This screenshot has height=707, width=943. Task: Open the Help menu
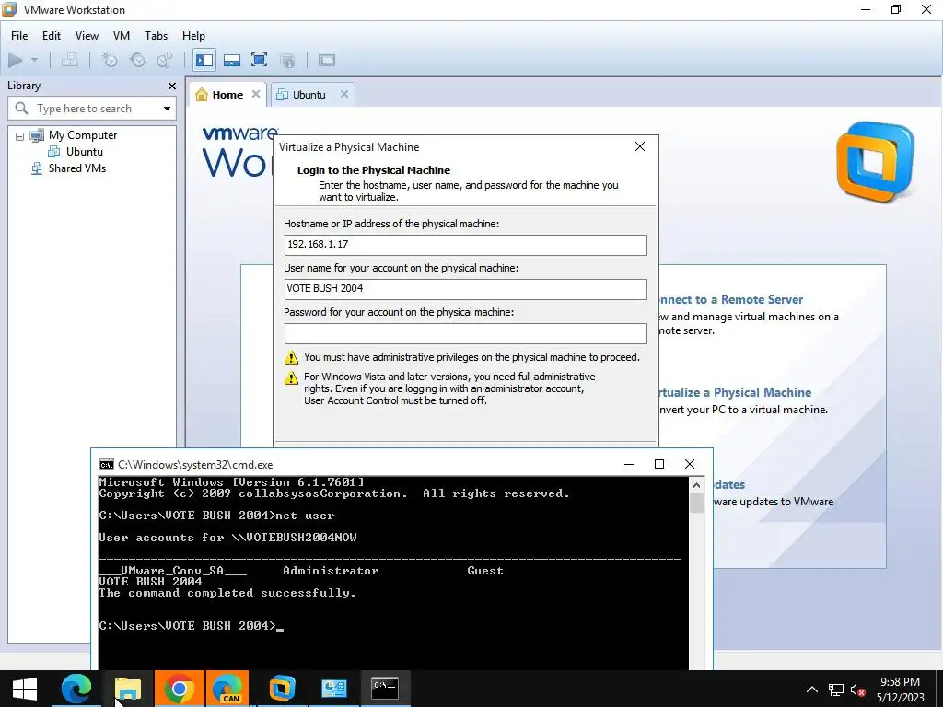[193, 36]
